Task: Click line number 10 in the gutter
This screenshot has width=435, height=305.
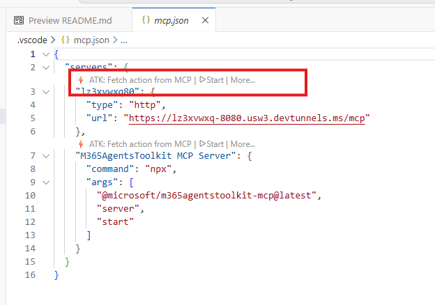Action: click(x=30, y=196)
